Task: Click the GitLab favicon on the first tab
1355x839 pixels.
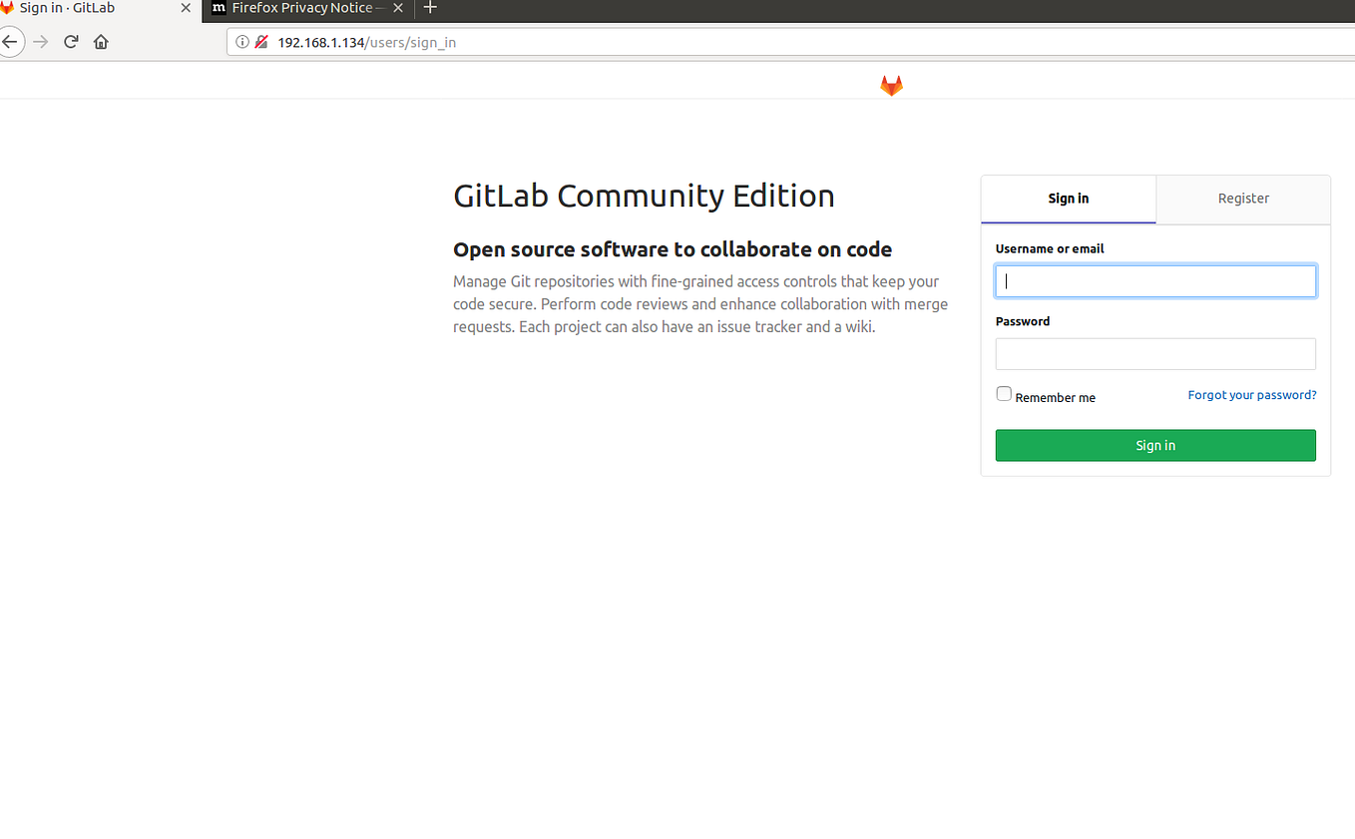Action: coord(8,8)
